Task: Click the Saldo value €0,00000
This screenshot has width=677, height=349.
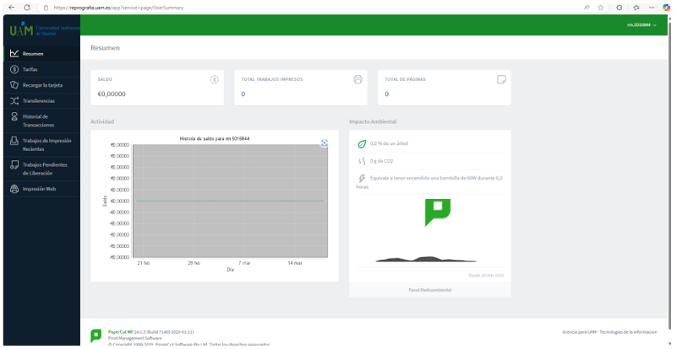Action: [112, 94]
